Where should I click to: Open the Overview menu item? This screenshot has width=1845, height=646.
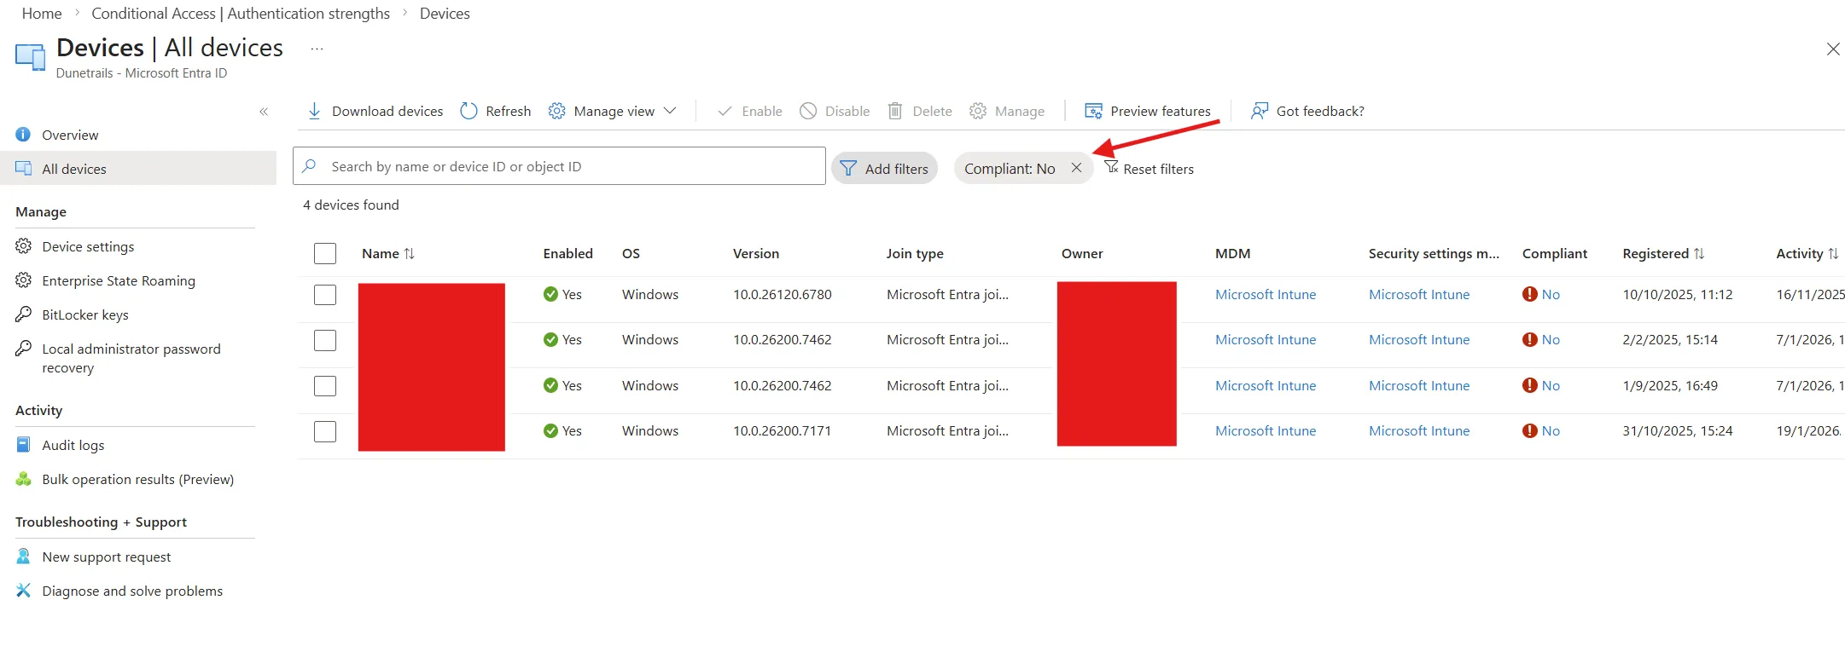(x=70, y=135)
